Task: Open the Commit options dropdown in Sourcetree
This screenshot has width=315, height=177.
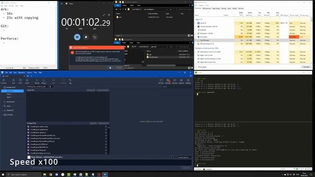Action: tap(184, 157)
